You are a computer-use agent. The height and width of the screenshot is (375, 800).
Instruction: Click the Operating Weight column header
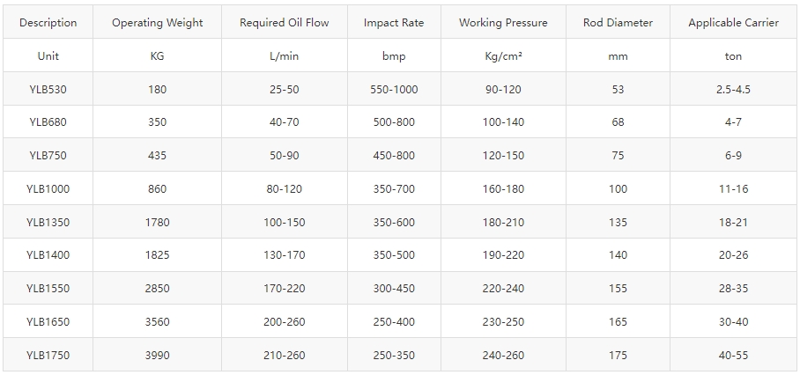tap(157, 22)
